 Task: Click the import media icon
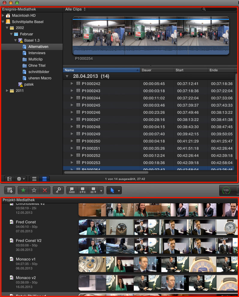coord(10,190)
